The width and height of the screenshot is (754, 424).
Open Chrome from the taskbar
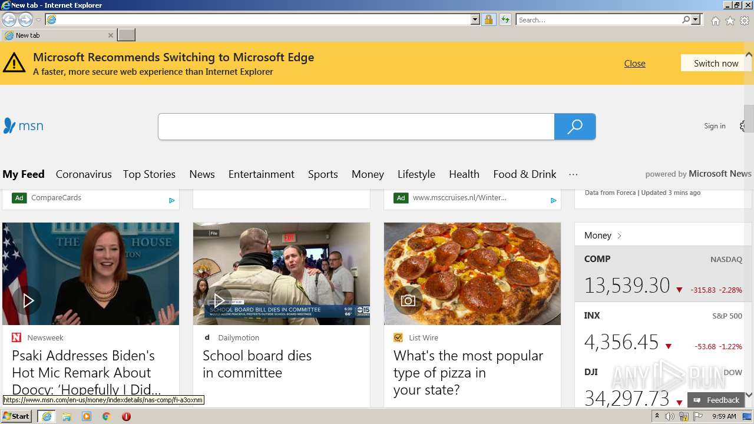pos(107,416)
